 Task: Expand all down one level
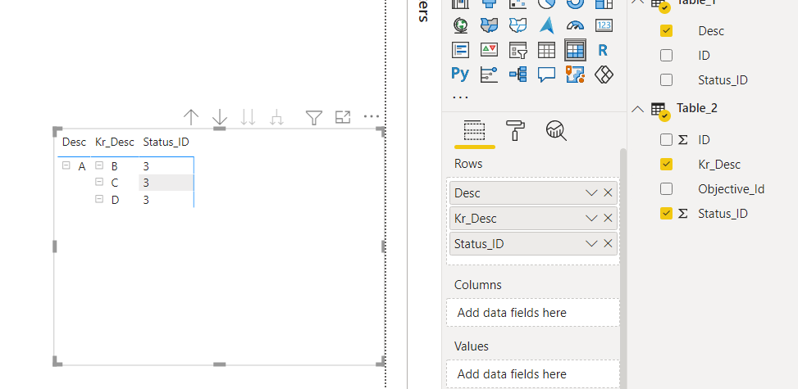click(x=277, y=117)
